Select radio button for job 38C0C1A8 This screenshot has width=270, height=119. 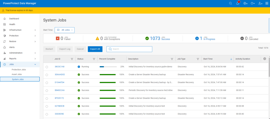47,67
